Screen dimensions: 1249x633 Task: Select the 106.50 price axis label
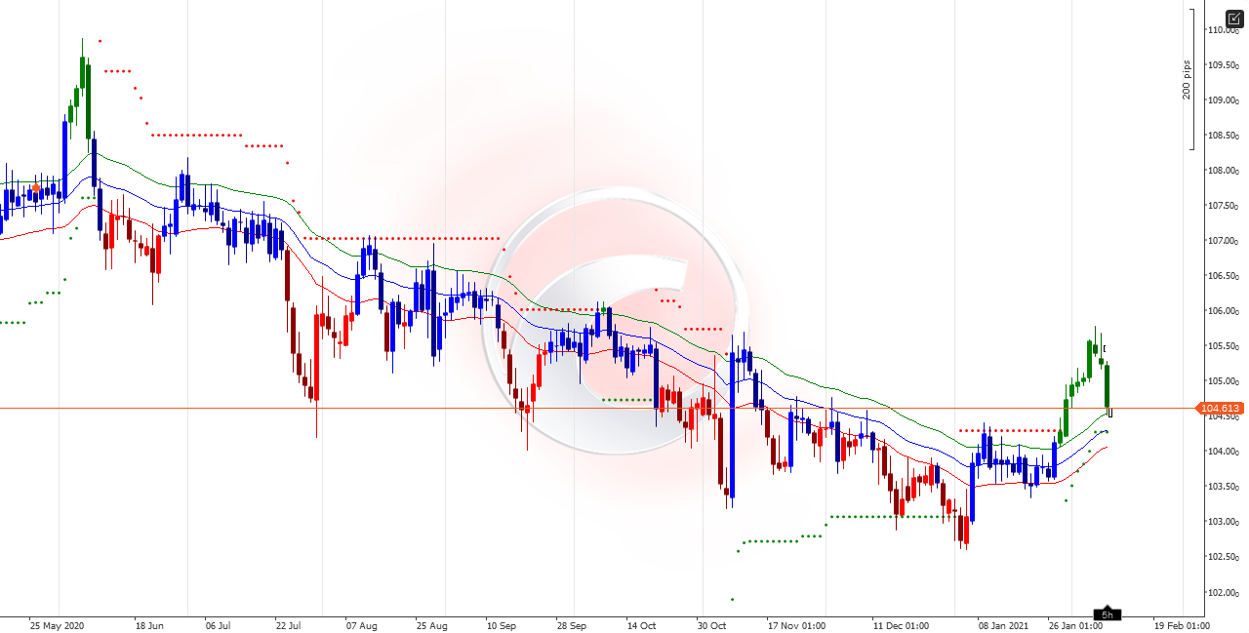tap(1225, 276)
